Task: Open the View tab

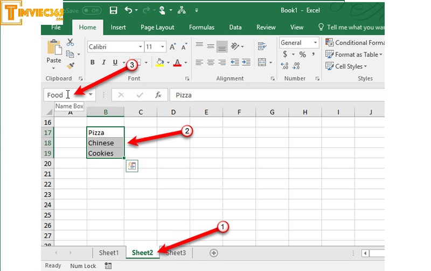Action: coord(297,28)
